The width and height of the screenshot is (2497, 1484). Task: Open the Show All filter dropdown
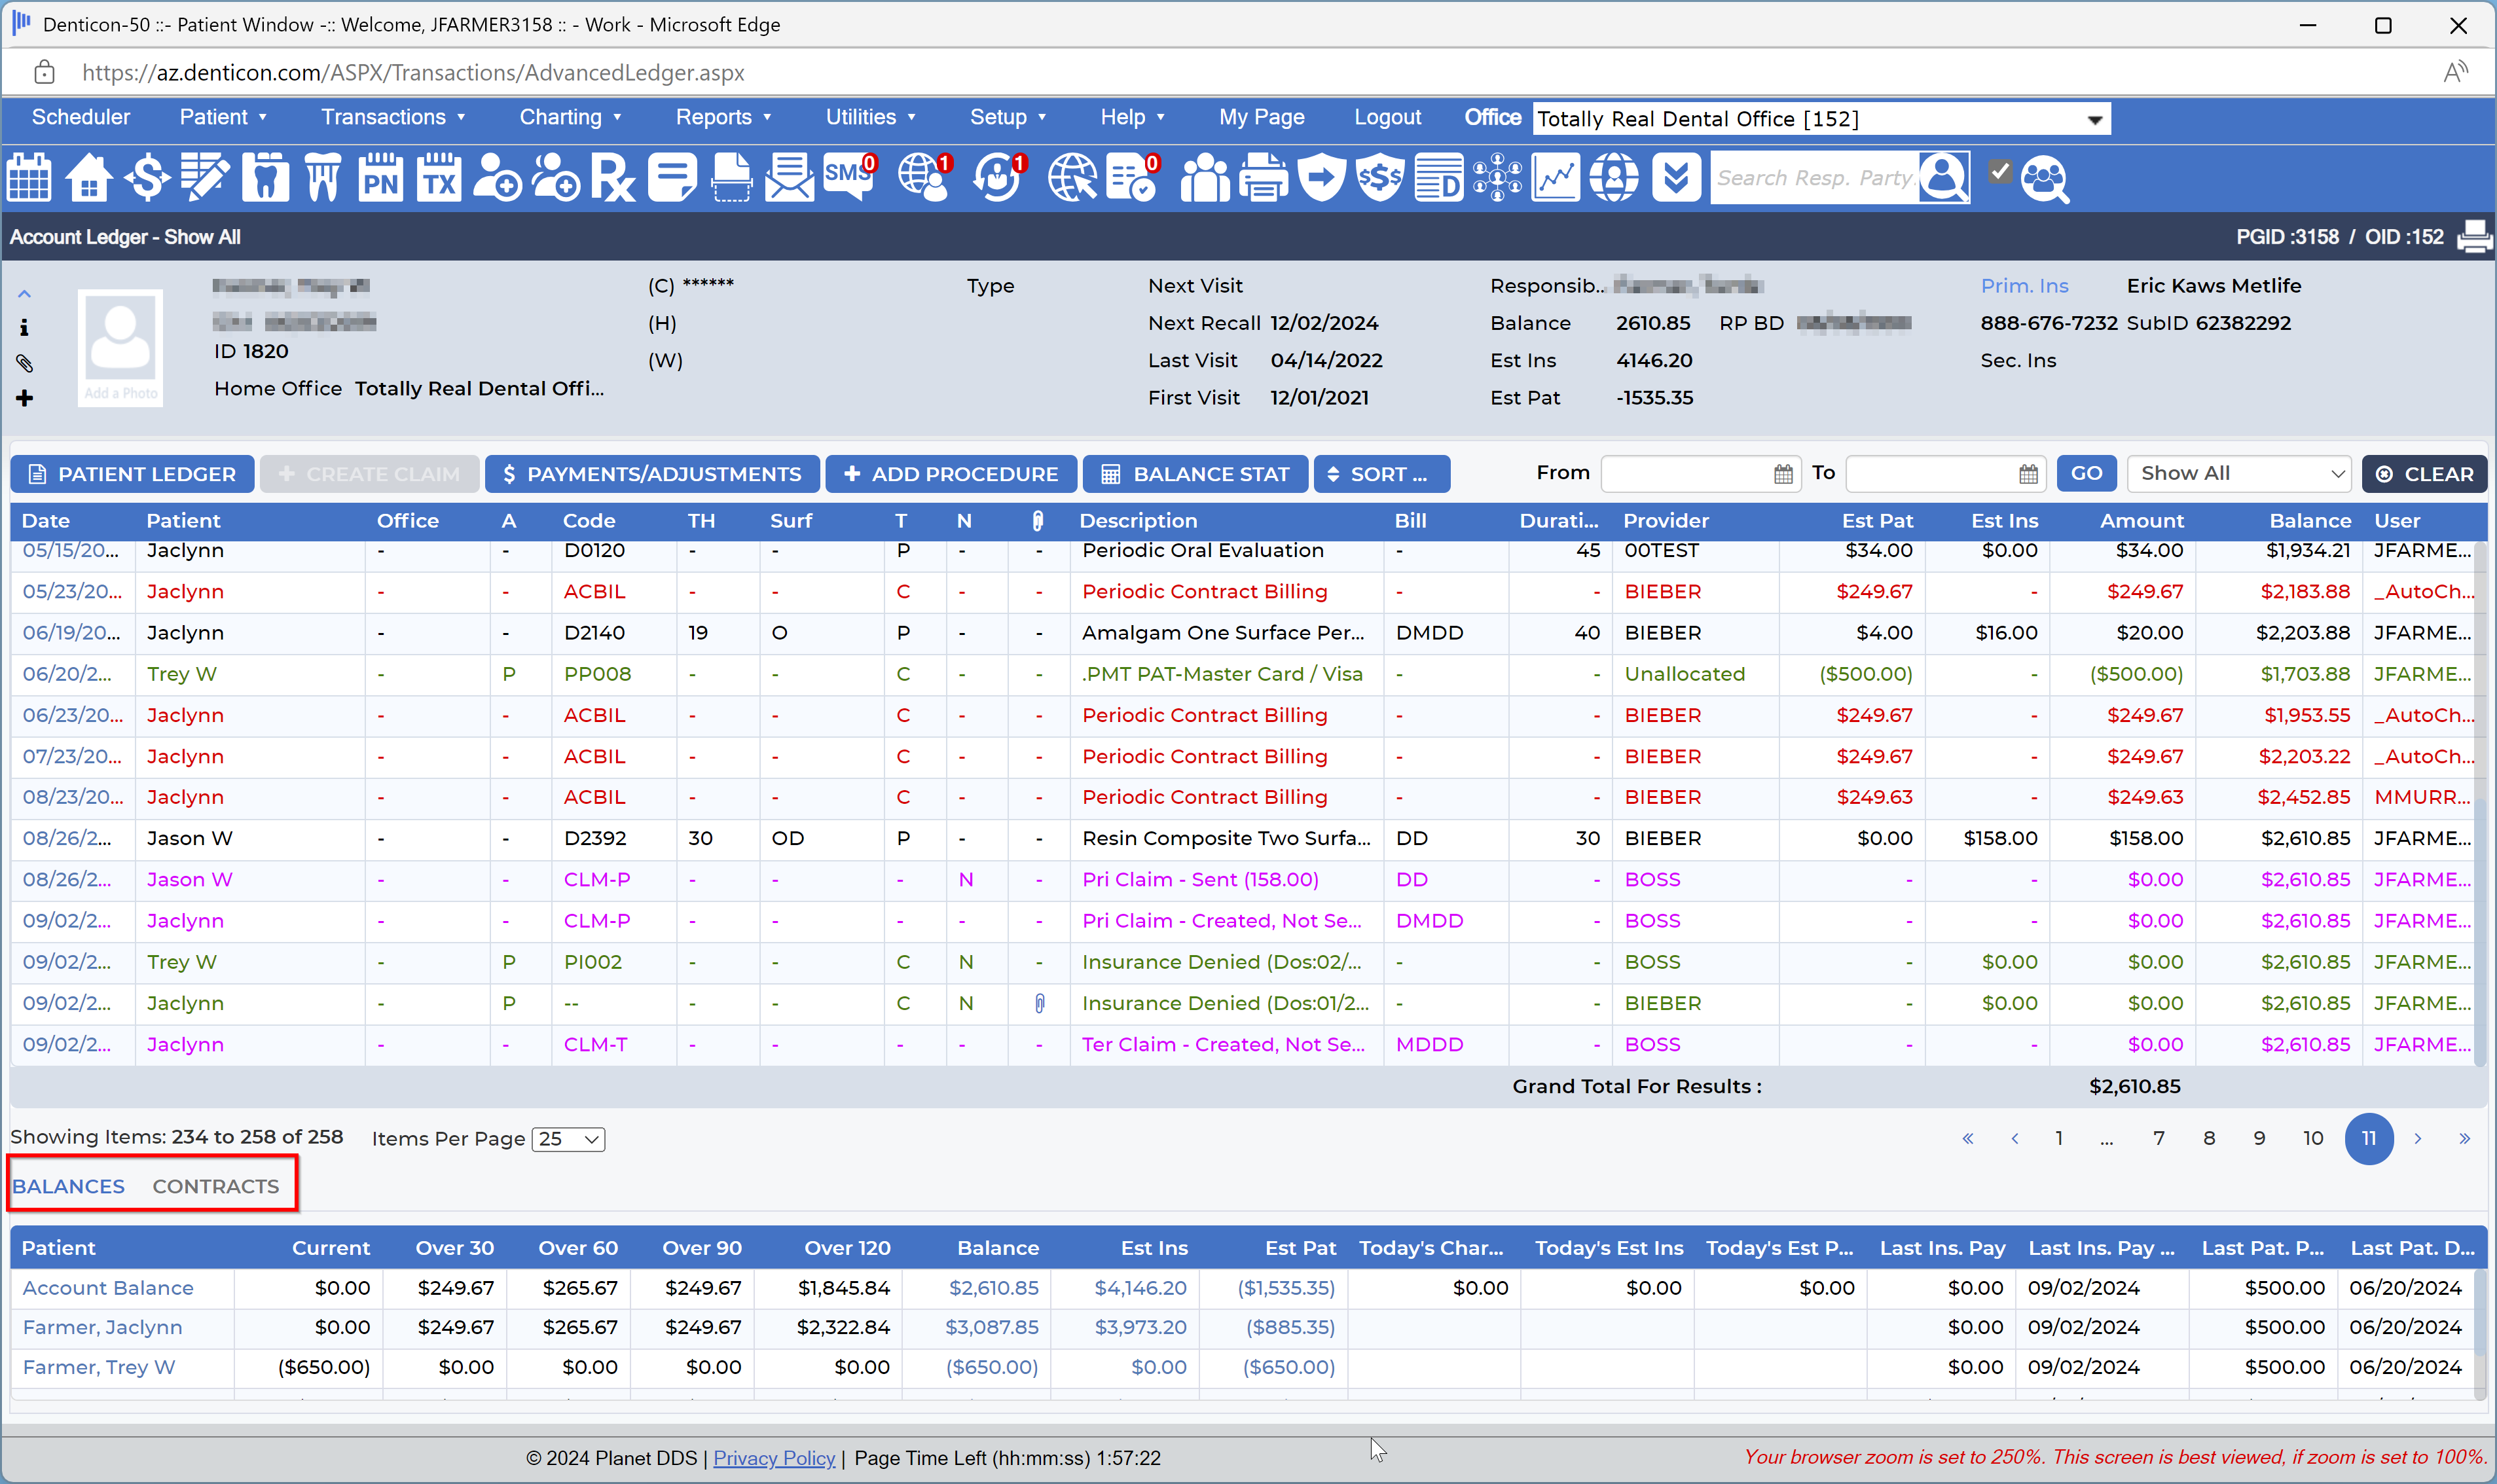tap(2239, 473)
